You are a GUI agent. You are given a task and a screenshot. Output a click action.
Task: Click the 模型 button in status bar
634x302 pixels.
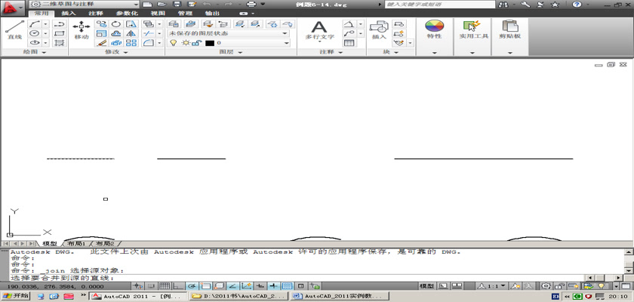click(426, 286)
